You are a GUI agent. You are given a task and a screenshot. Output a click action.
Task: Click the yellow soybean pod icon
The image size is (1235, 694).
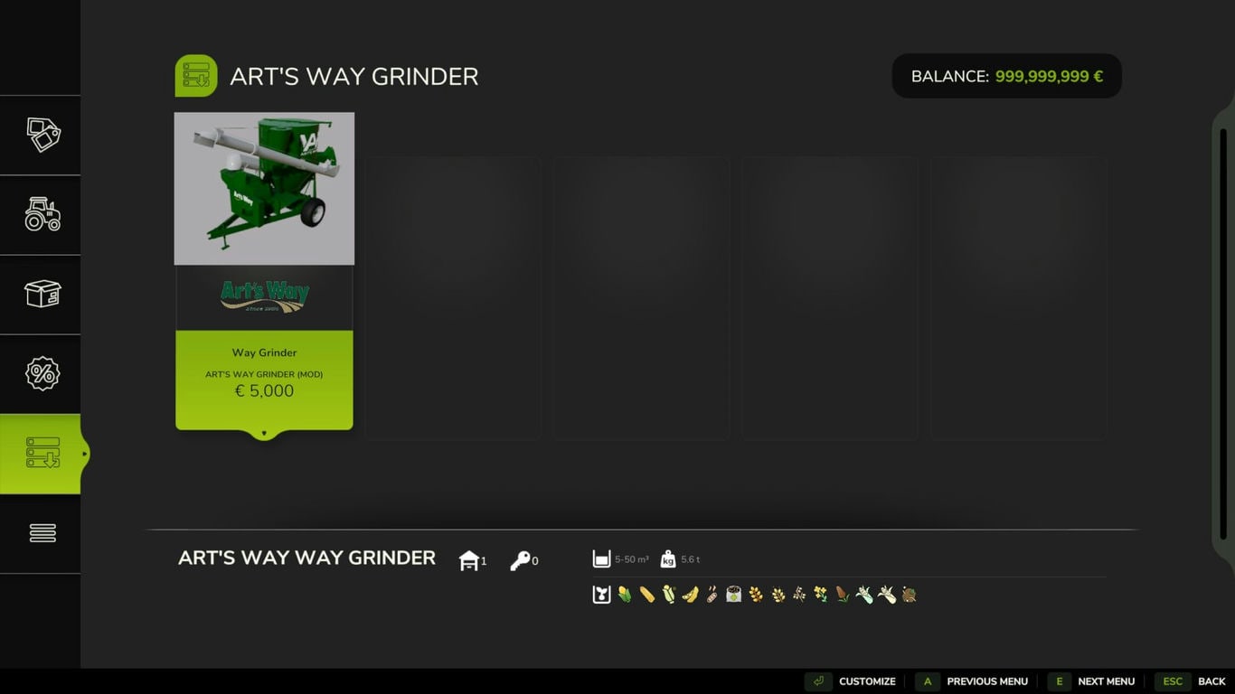[x=691, y=595]
